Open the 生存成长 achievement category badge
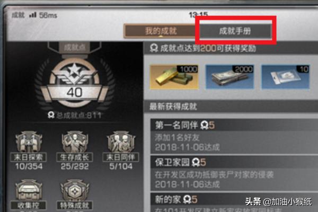The width and height of the screenshot is (318, 212). (75, 151)
